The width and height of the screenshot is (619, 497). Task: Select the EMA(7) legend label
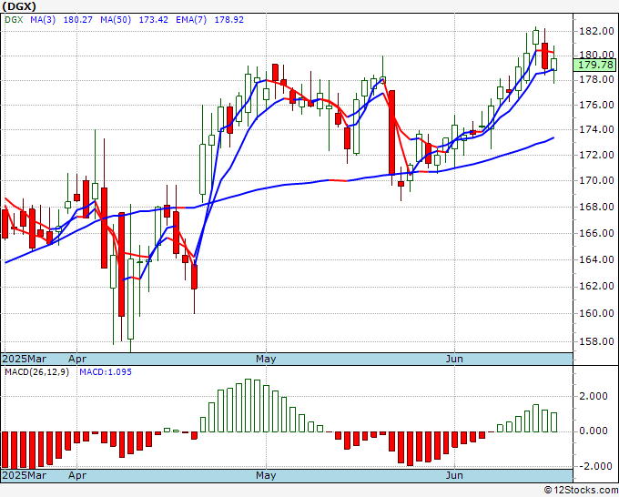[x=191, y=20]
